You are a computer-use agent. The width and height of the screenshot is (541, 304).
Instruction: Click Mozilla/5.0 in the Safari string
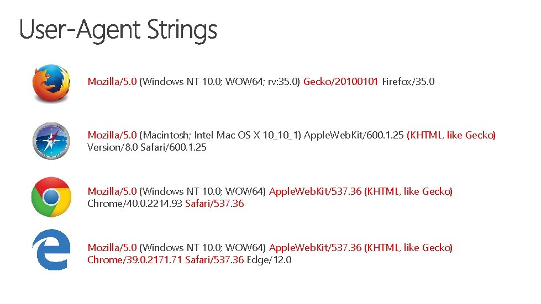(x=112, y=135)
